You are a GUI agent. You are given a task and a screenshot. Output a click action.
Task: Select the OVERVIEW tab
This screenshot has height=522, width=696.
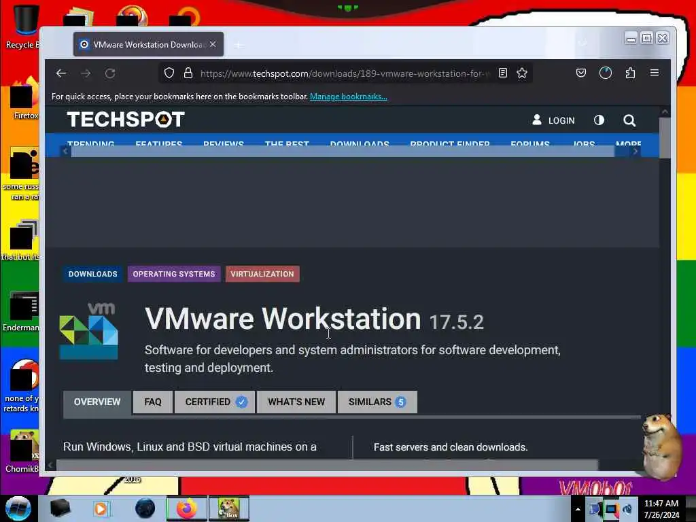pos(97,402)
